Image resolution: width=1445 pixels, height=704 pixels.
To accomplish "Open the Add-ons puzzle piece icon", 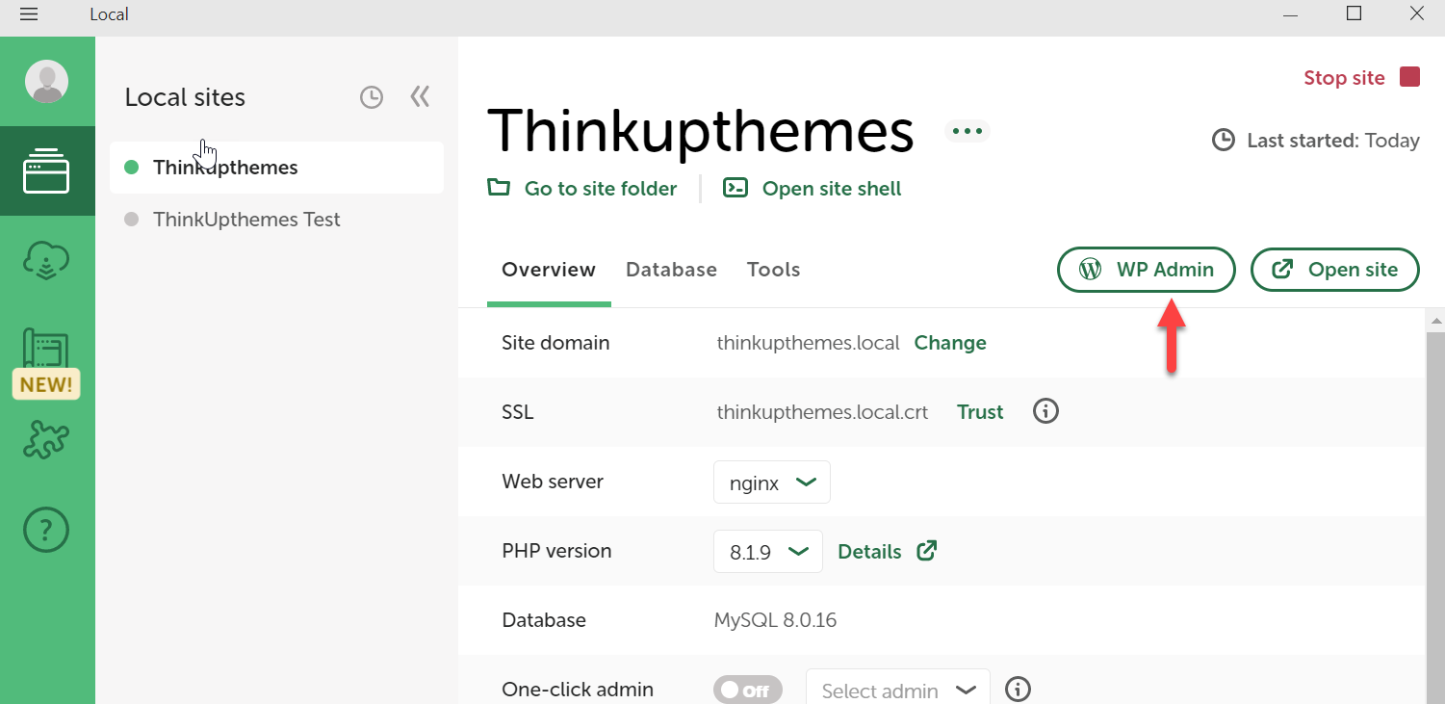I will pos(46,440).
